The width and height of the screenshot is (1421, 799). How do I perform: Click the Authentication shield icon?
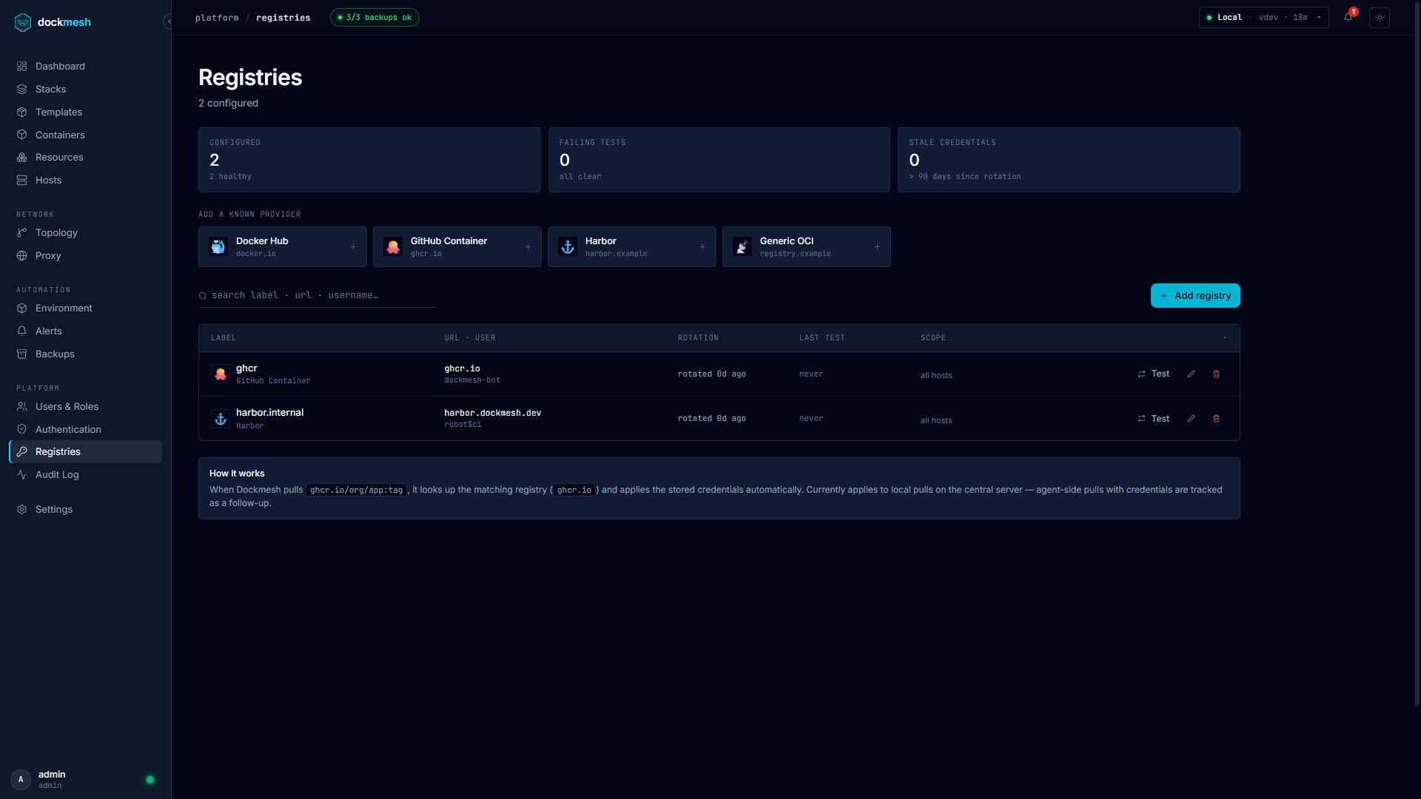21,429
